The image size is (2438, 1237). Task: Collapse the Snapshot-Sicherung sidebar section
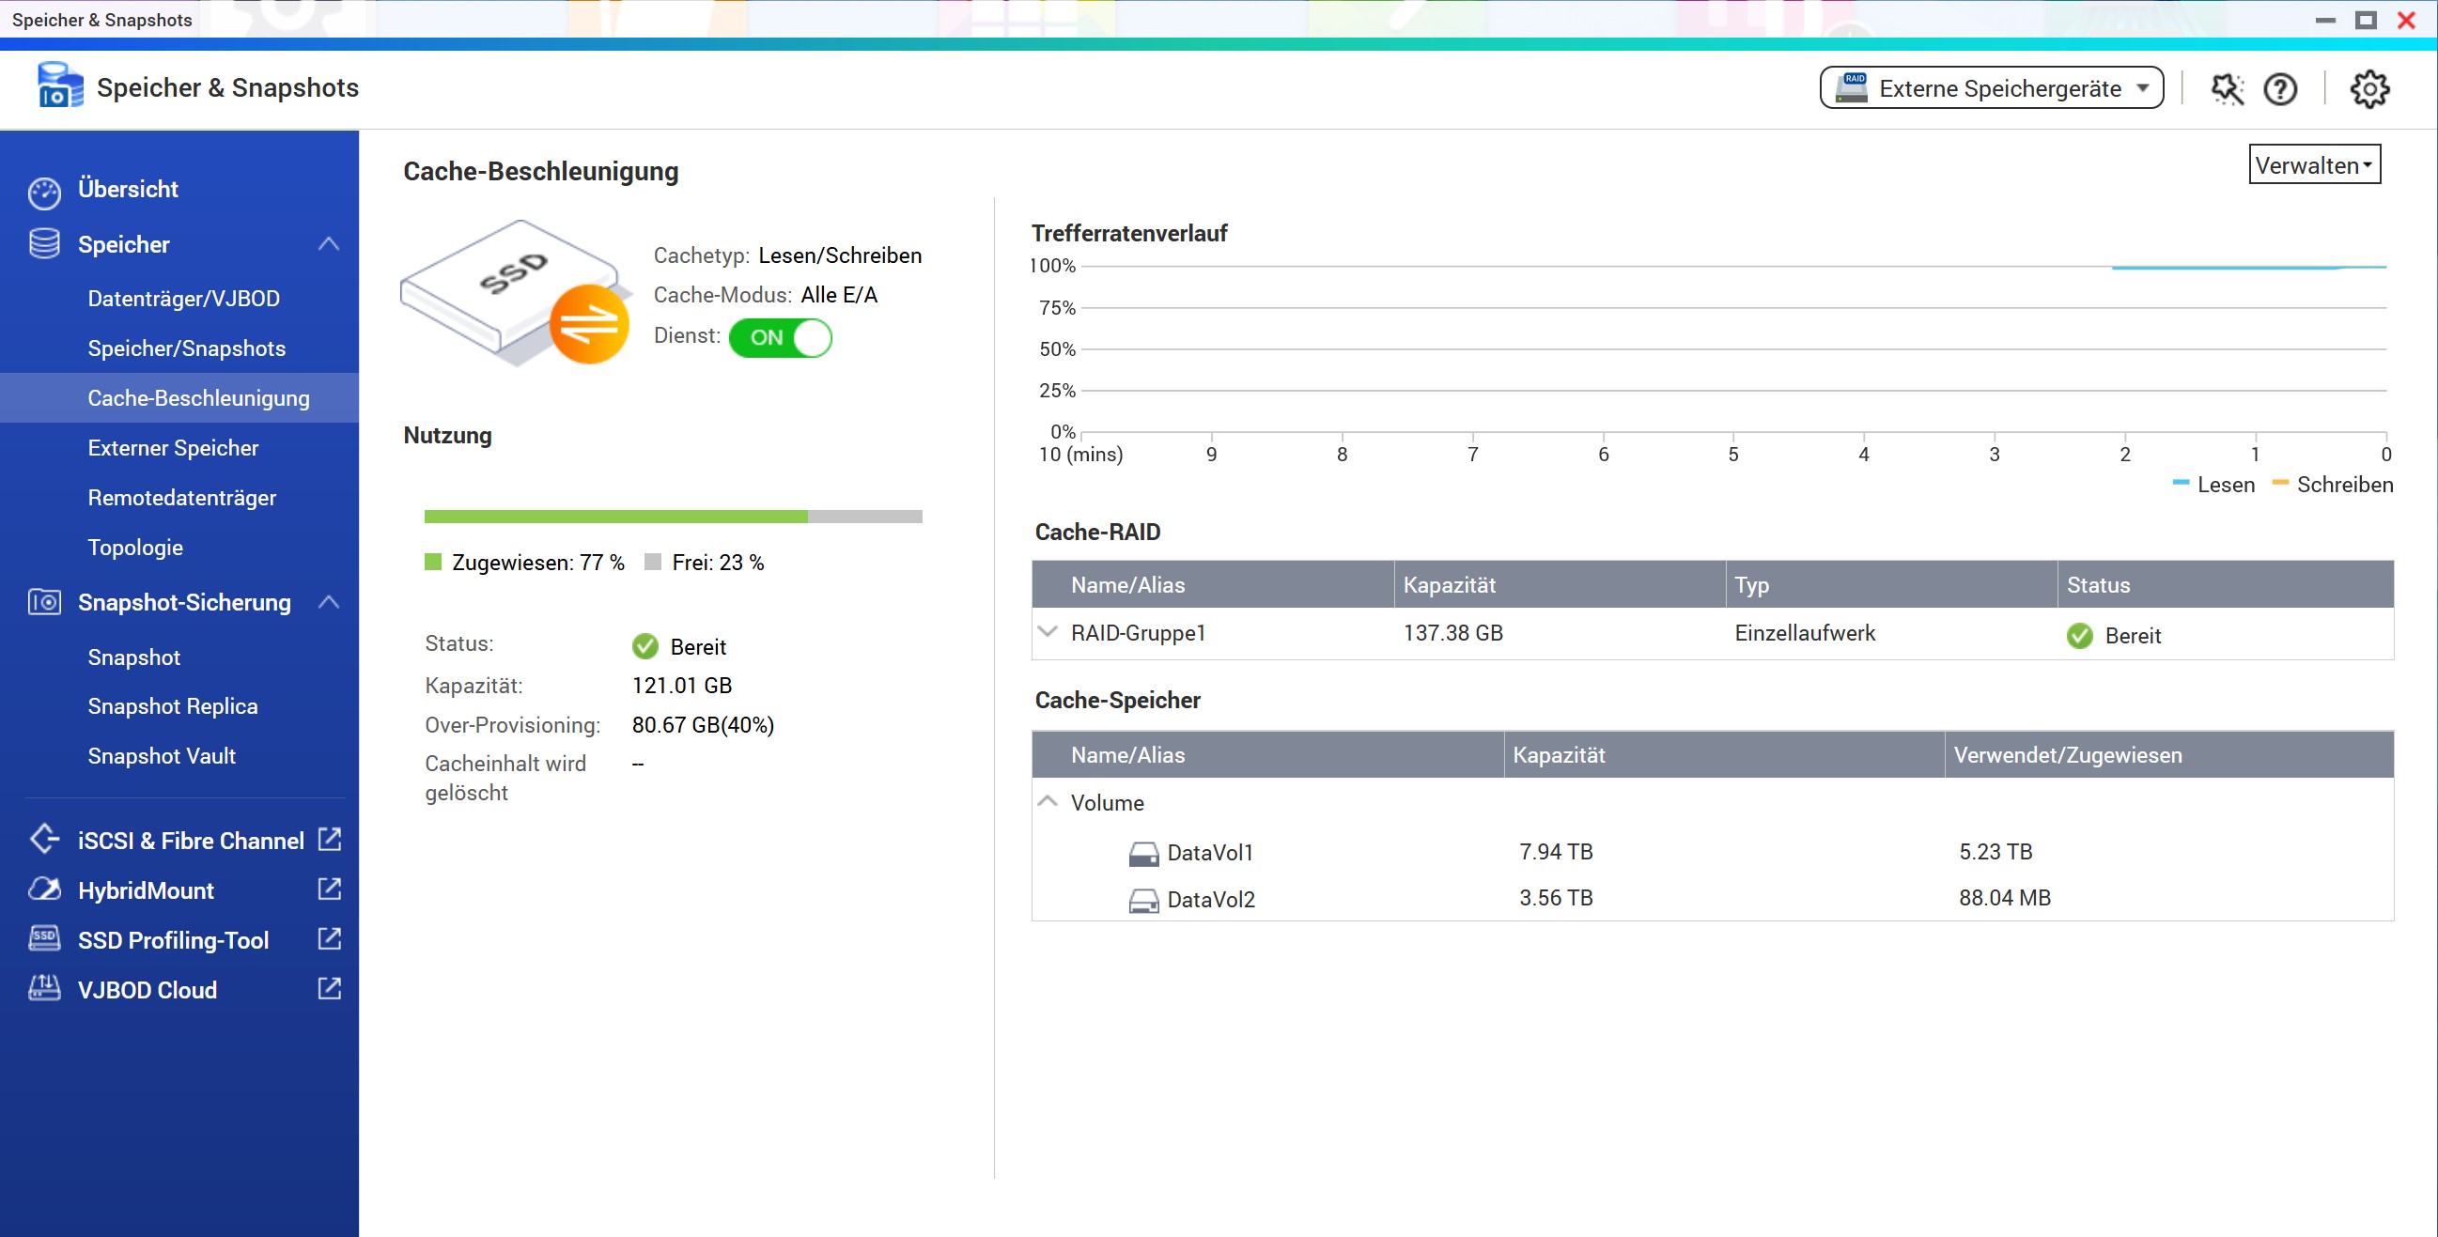(x=329, y=602)
